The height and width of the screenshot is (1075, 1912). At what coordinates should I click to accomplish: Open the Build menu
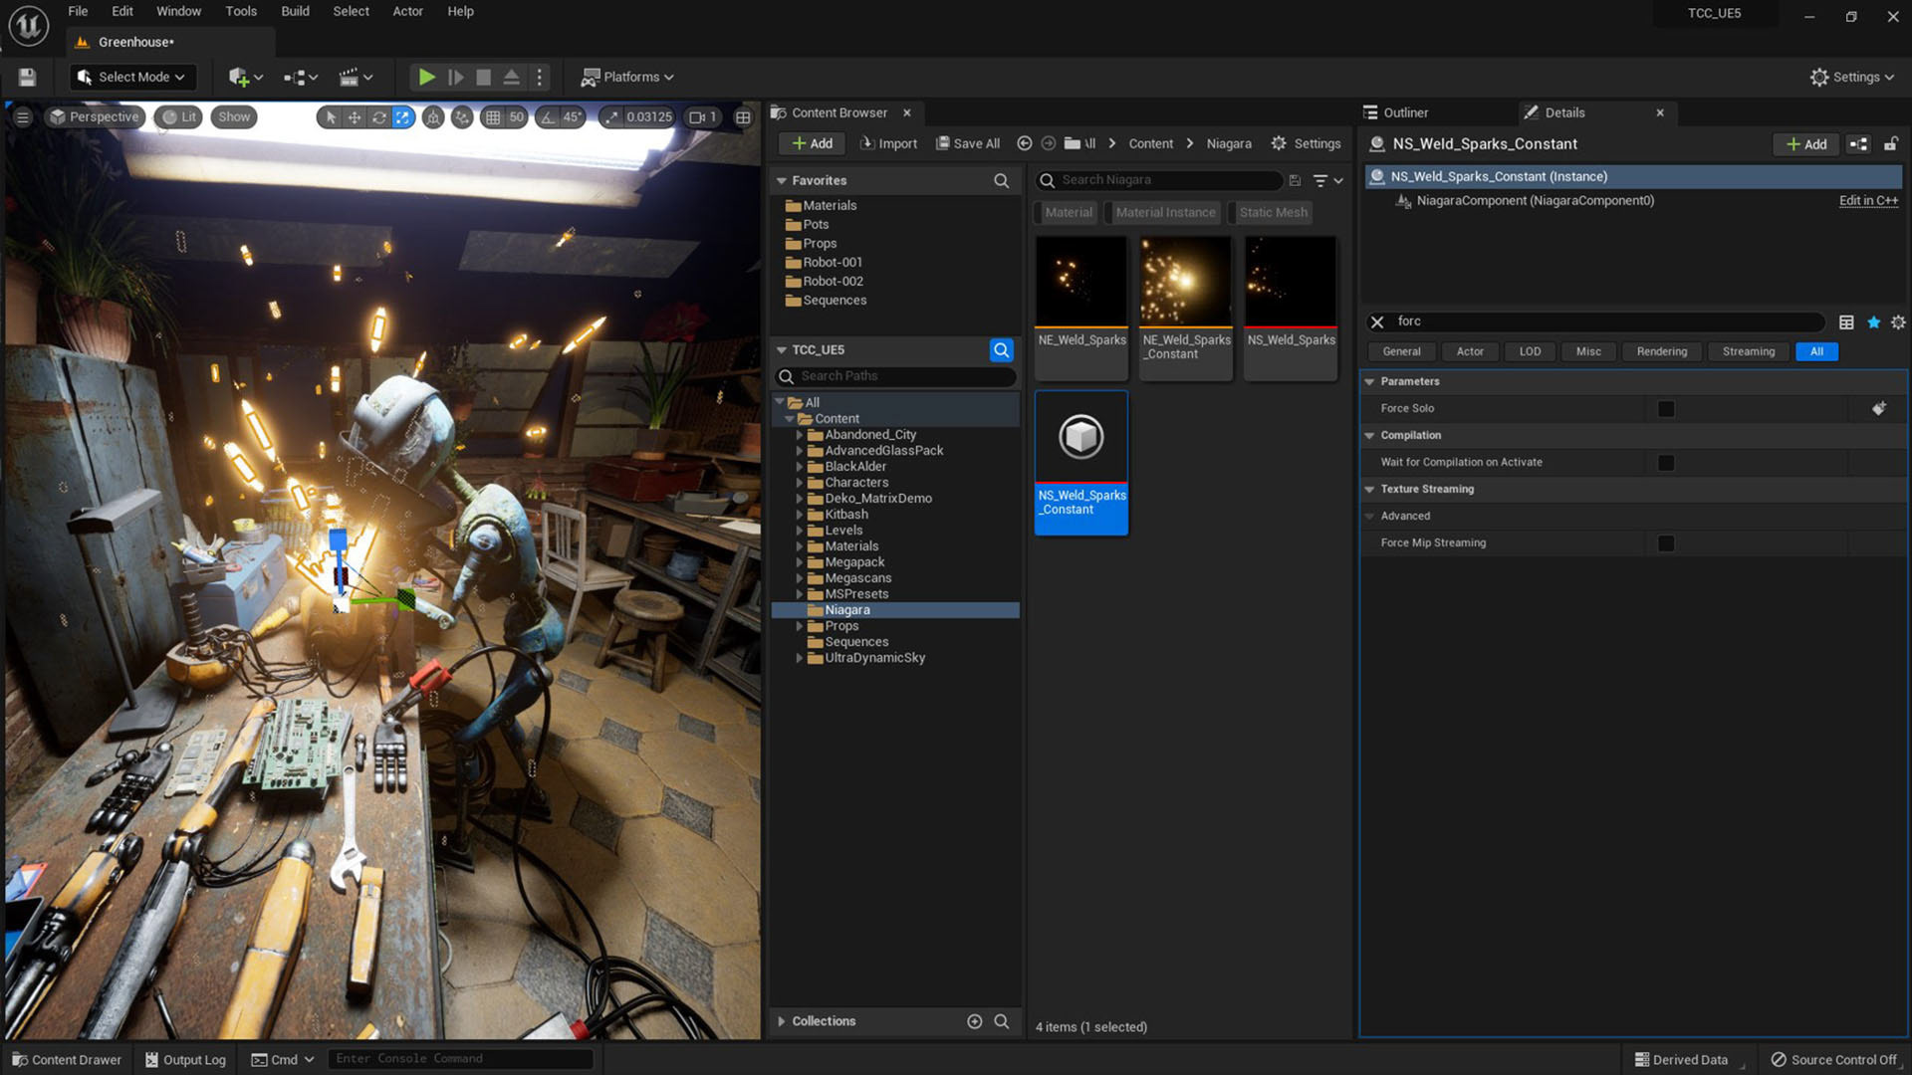click(295, 11)
